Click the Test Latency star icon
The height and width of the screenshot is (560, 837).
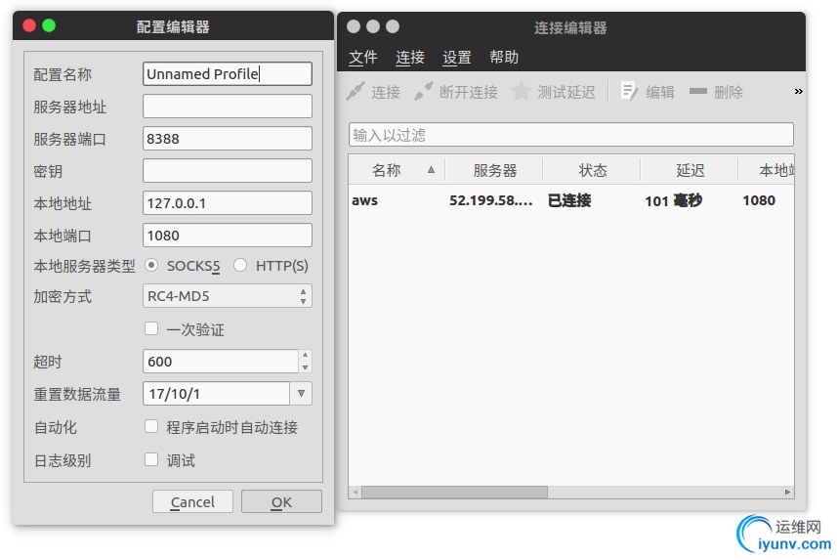(521, 91)
